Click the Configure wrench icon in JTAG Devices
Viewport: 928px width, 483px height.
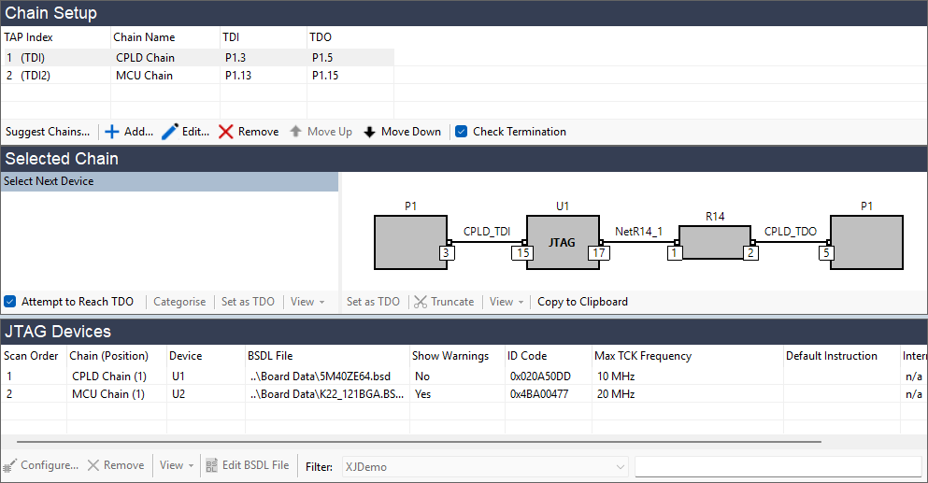pyautogui.click(x=10, y=465)
